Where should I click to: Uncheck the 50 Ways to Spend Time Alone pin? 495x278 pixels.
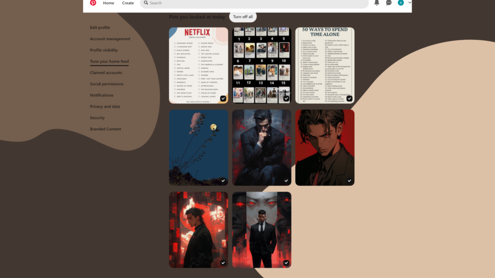tap(349, 98)
